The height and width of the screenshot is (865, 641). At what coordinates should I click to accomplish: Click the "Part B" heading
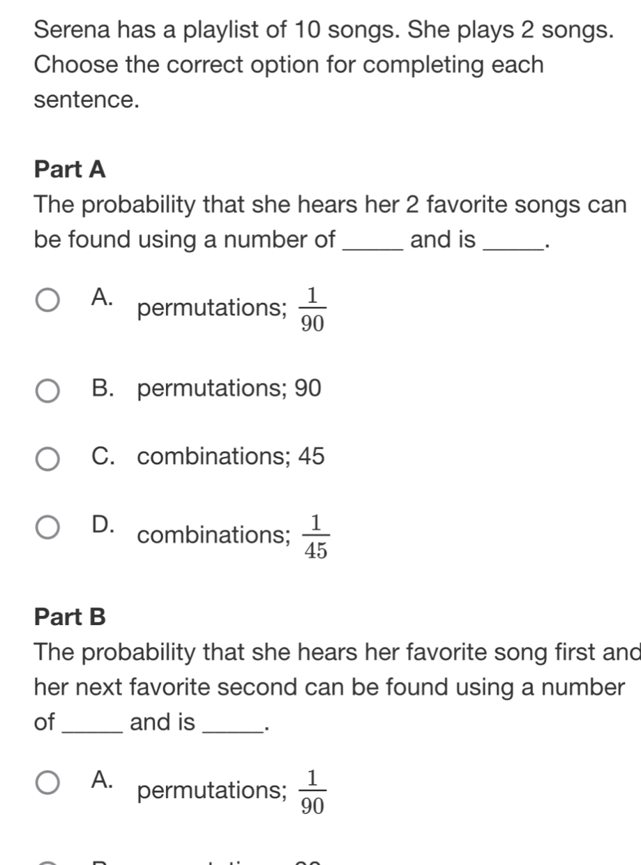[x=70, y=617]
